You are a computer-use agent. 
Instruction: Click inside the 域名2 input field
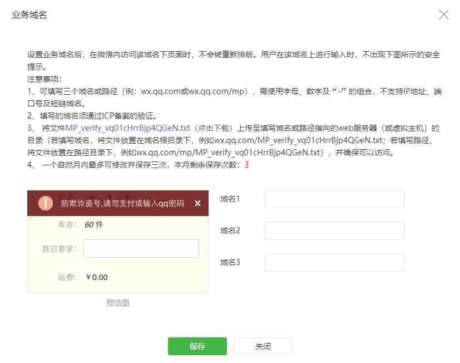(334, 231)
